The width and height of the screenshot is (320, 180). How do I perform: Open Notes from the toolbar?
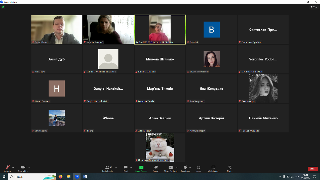coord(230,168)
